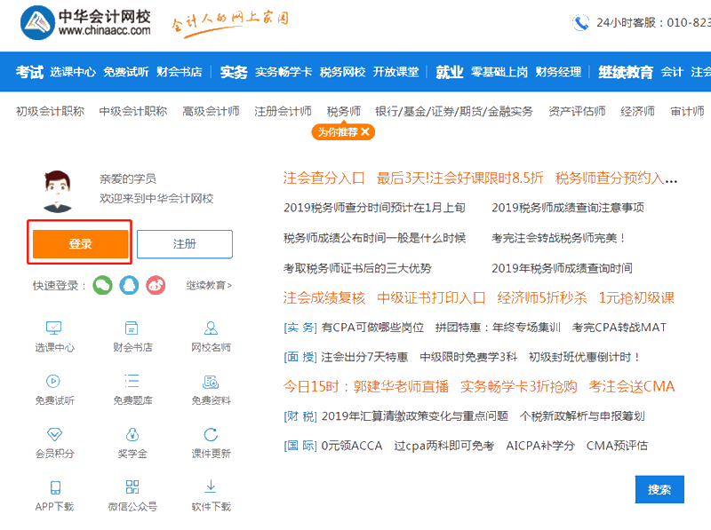Expand the 继续教育 quick login section

[x=206, y=286]
